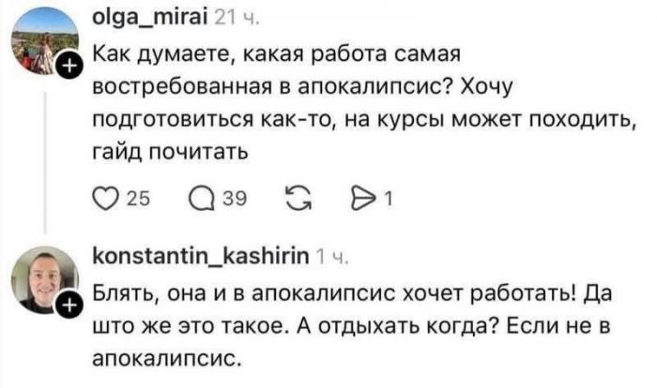Open replies via the speech bubble icon
The width and height of the screenshot is (657, 388).
pos(200,200)
